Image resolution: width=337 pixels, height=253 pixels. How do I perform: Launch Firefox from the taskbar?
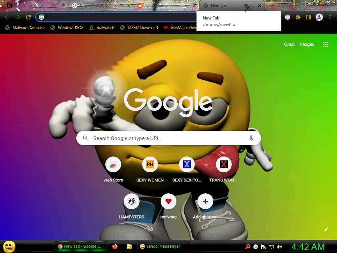pos(115,246)
